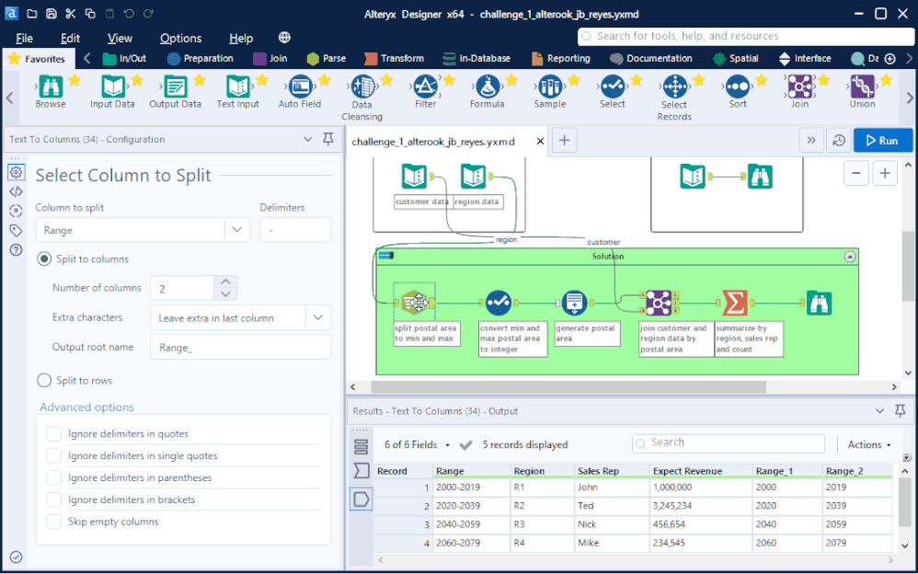Enable Ignore delimiters in brackets

[x=54, y=499]
